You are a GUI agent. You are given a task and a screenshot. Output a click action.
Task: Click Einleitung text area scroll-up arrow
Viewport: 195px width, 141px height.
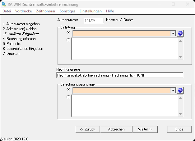(x=180, y=41)
